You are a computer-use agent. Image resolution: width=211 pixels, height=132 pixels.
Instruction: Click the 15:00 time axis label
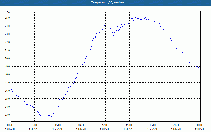point(129,125)
